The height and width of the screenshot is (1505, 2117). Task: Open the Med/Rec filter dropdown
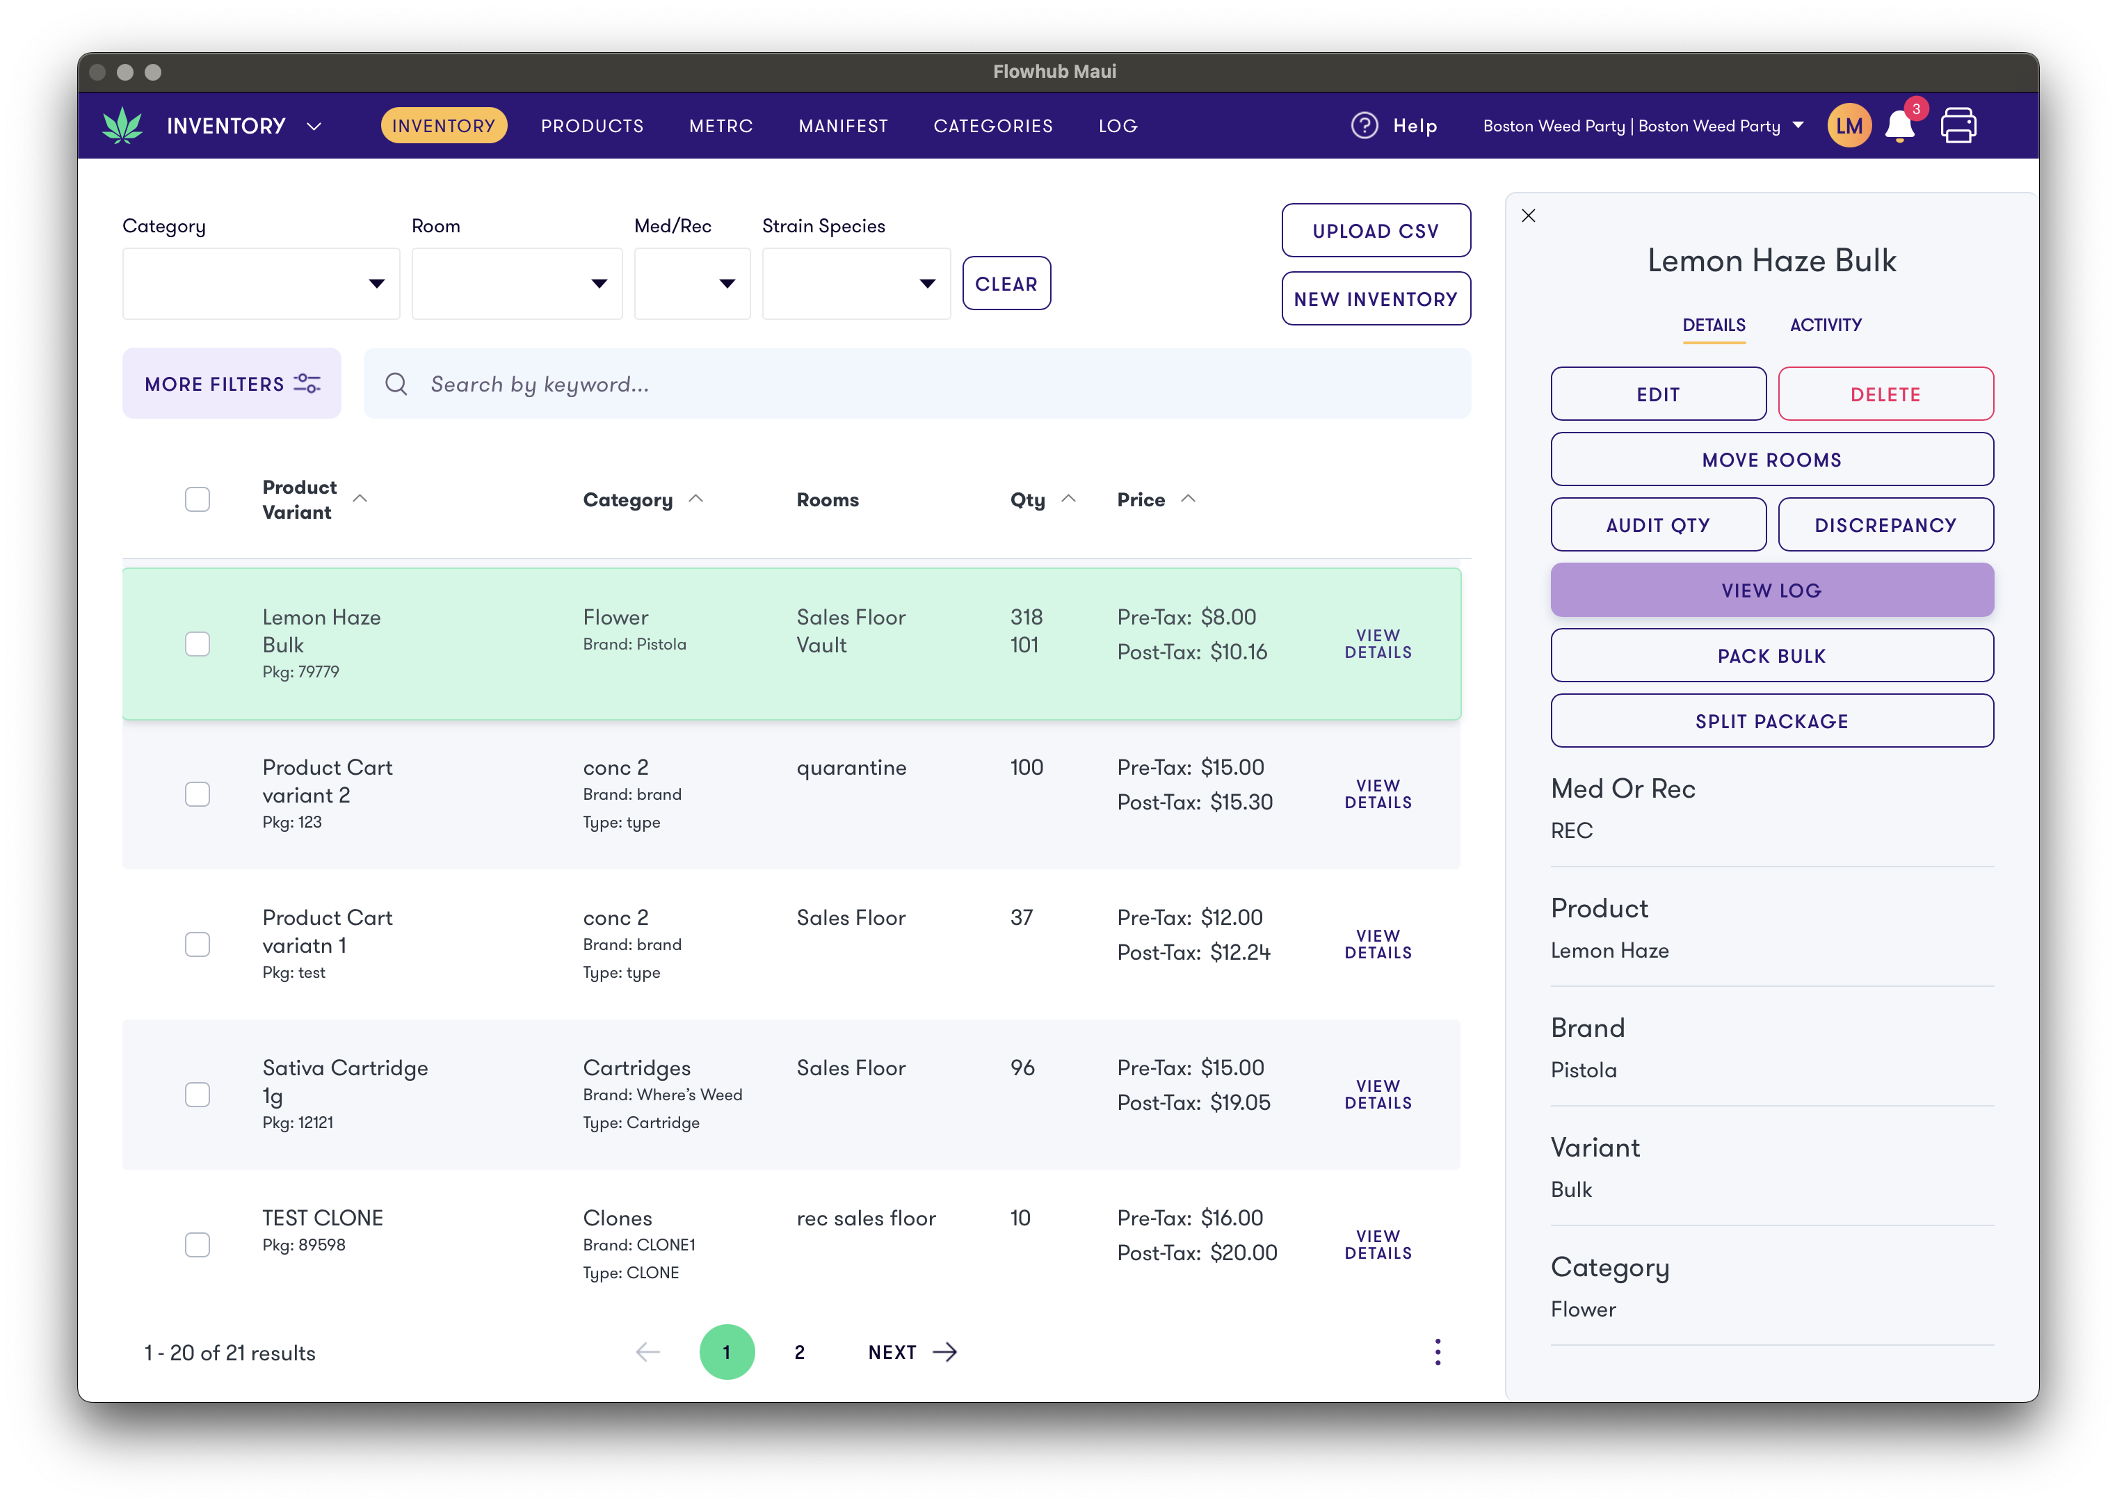pyautogui.click(x=692, y=284)
